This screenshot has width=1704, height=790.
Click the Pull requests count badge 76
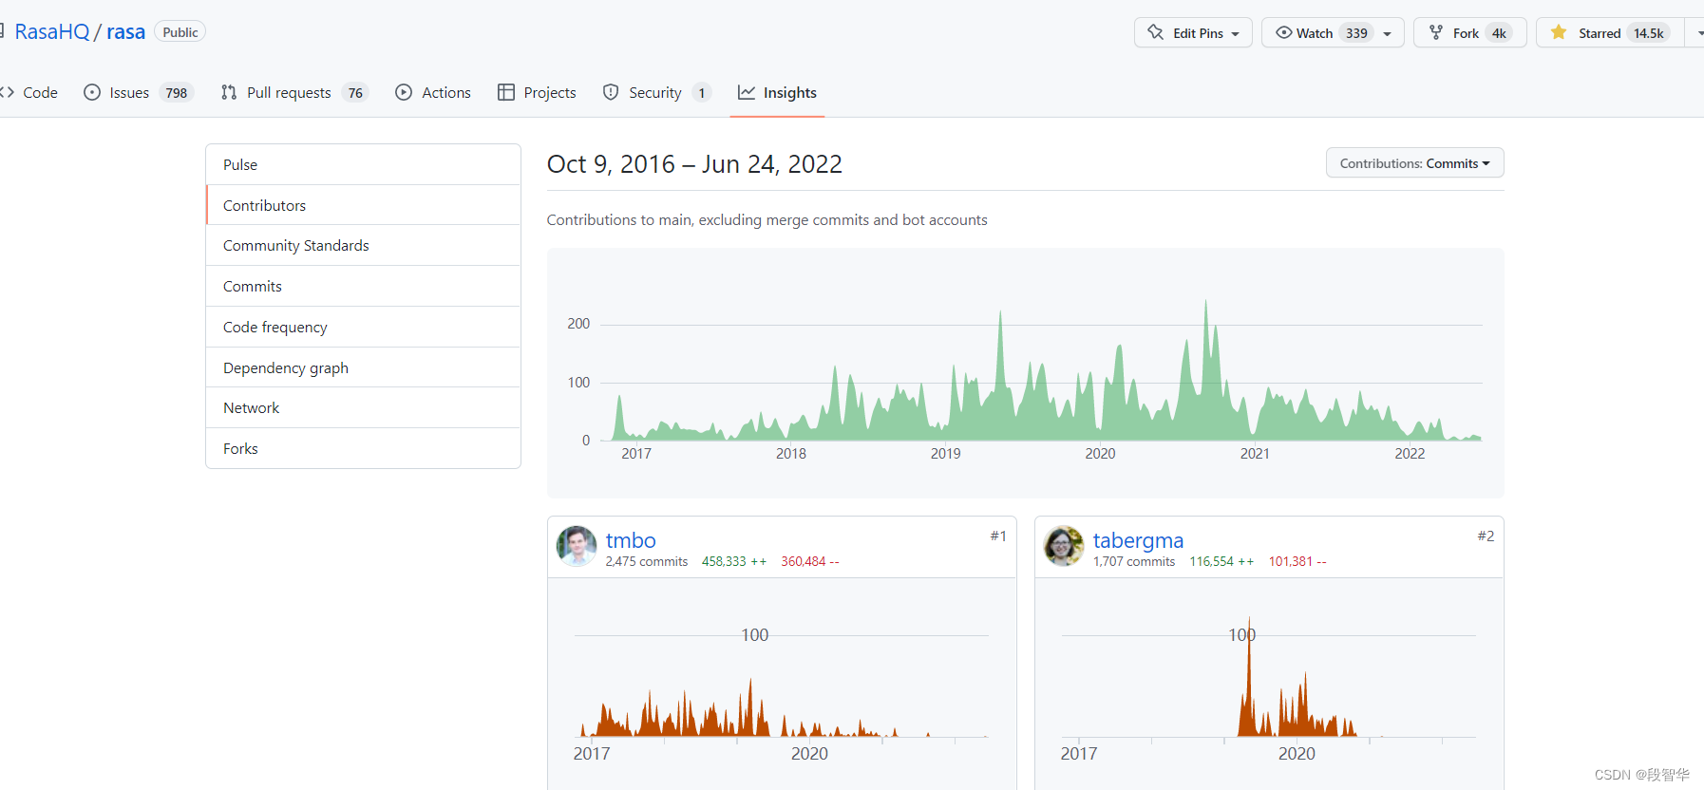[x=355, y=92]
